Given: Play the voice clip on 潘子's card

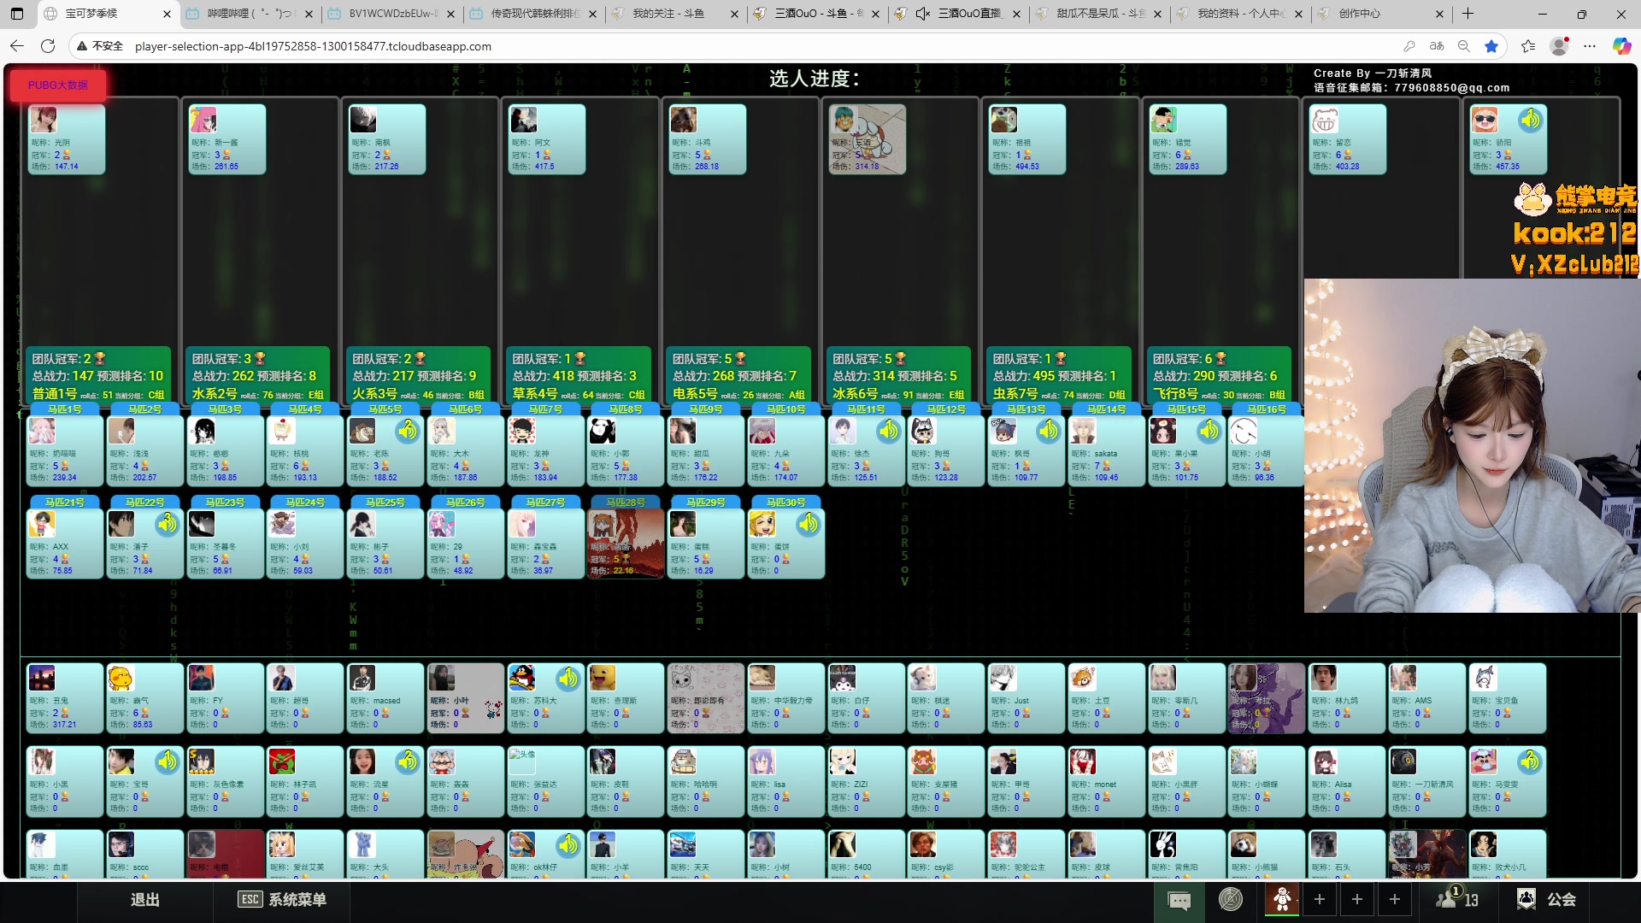Looking at the screenshot, I should click(x=168, y=524).
